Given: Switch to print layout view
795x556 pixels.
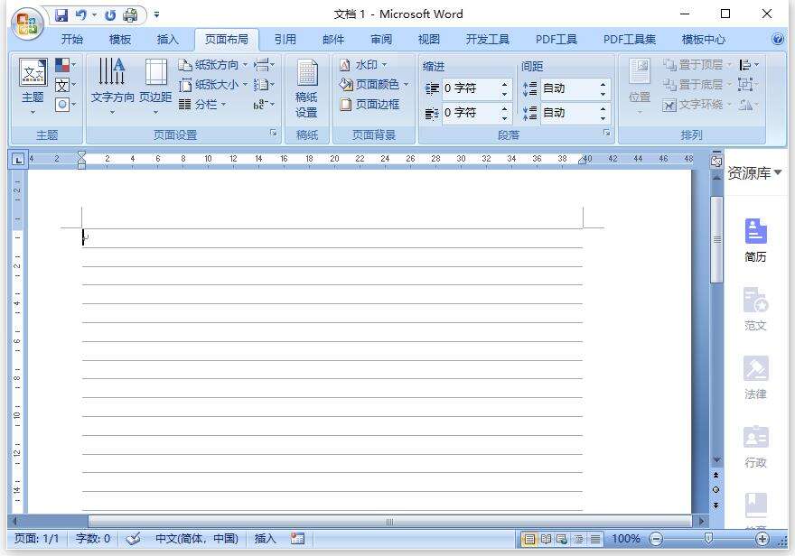Looking at the screenshot, I should click(528, 539).
